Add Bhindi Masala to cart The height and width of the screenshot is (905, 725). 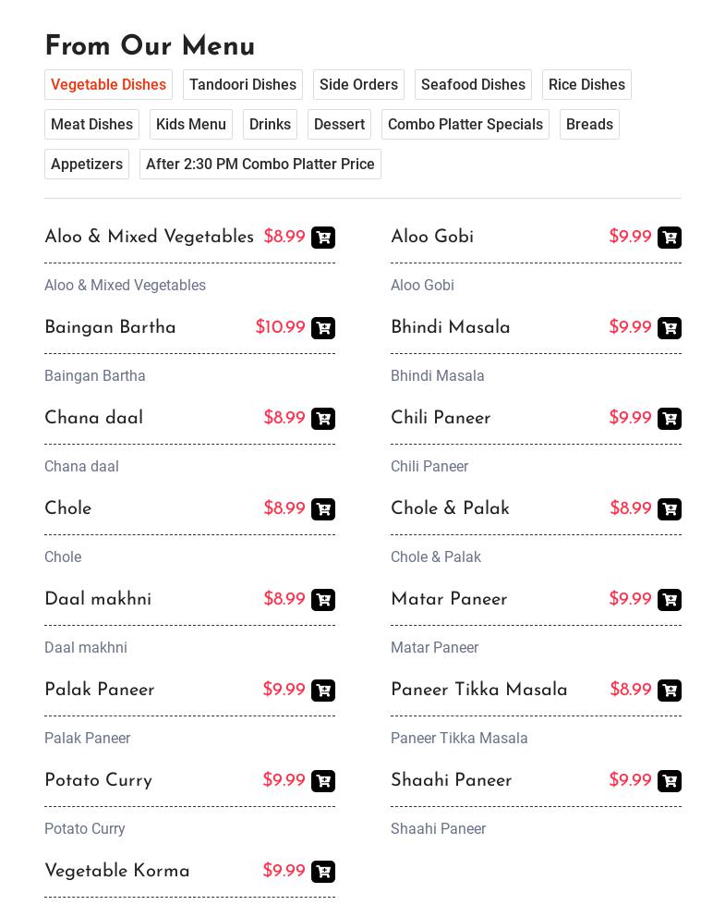tap(669, 328)
